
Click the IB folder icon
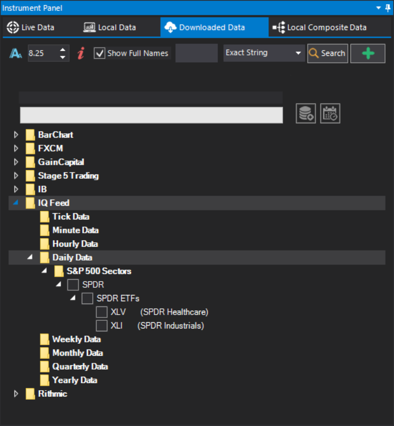click(31, 189)
